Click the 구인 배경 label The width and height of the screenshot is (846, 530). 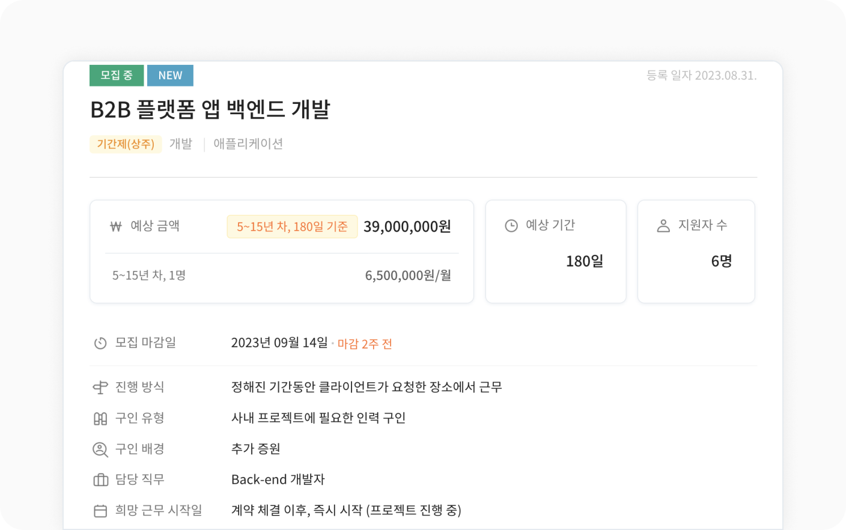[x=140, y=449]
